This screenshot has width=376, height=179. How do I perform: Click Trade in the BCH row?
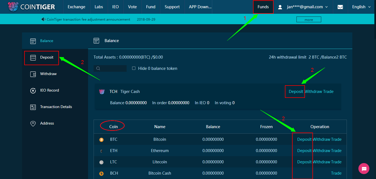coord(336,173)
